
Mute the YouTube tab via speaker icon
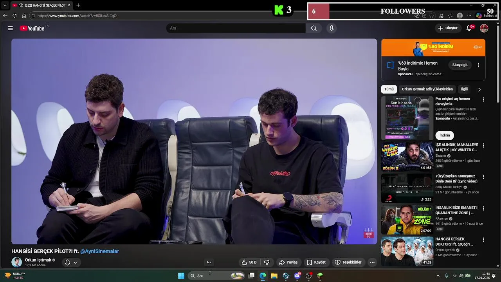[x=21, y=5]
